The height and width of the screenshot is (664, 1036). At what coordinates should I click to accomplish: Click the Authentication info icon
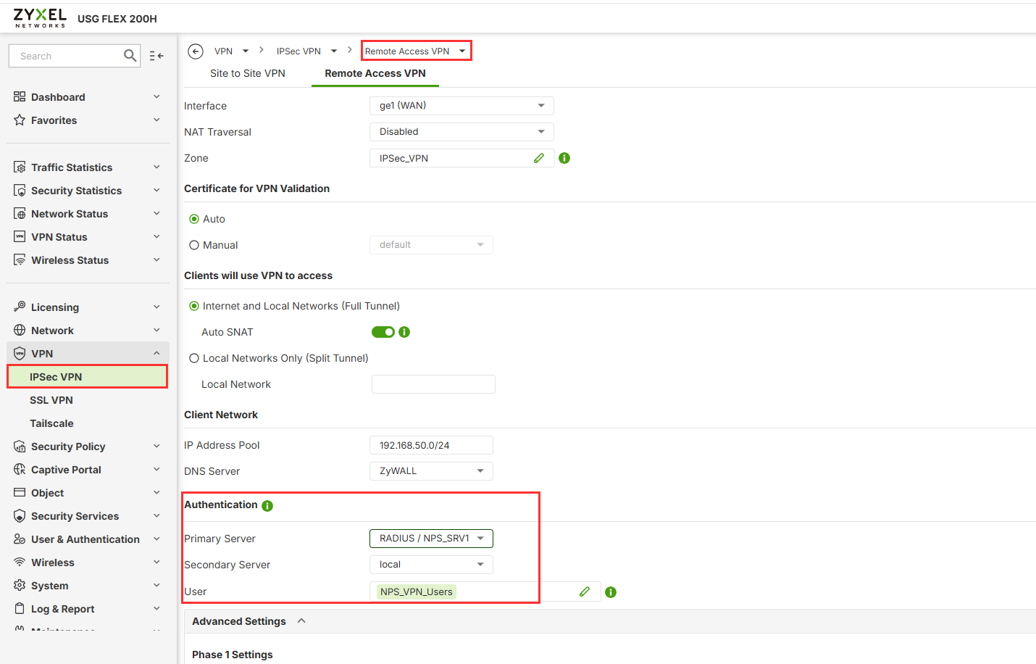tap(267, 506)
